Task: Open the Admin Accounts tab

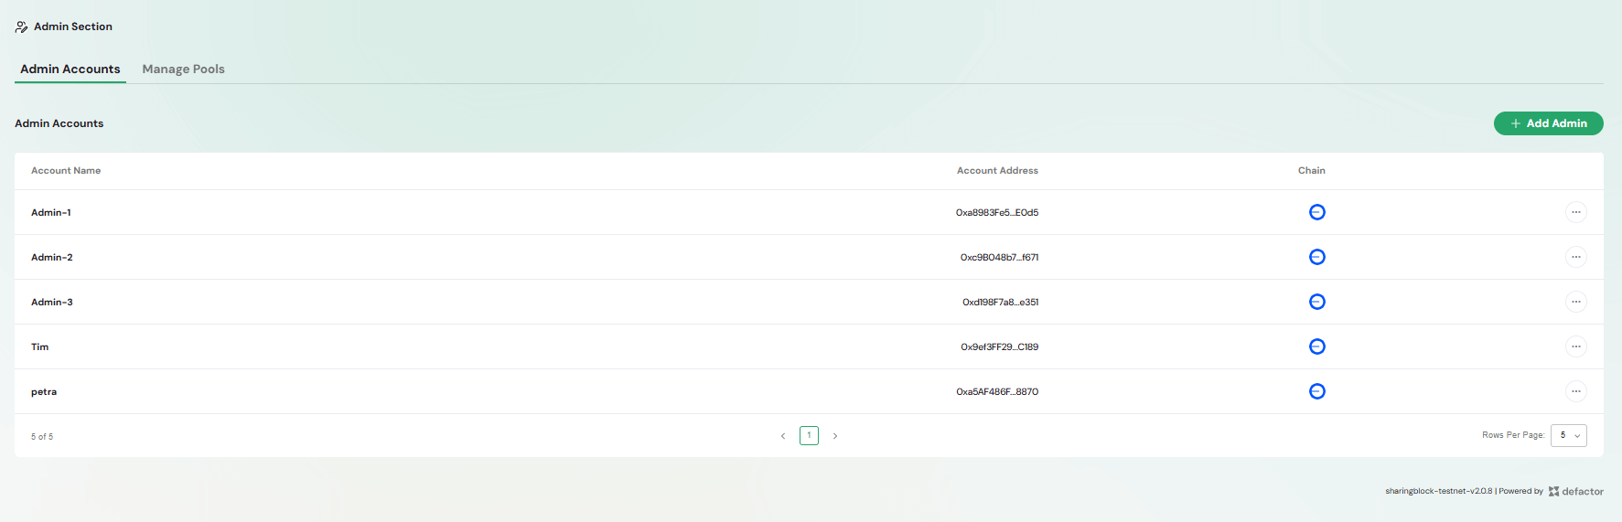Action: pyautogui.click(x=70, y=69)
